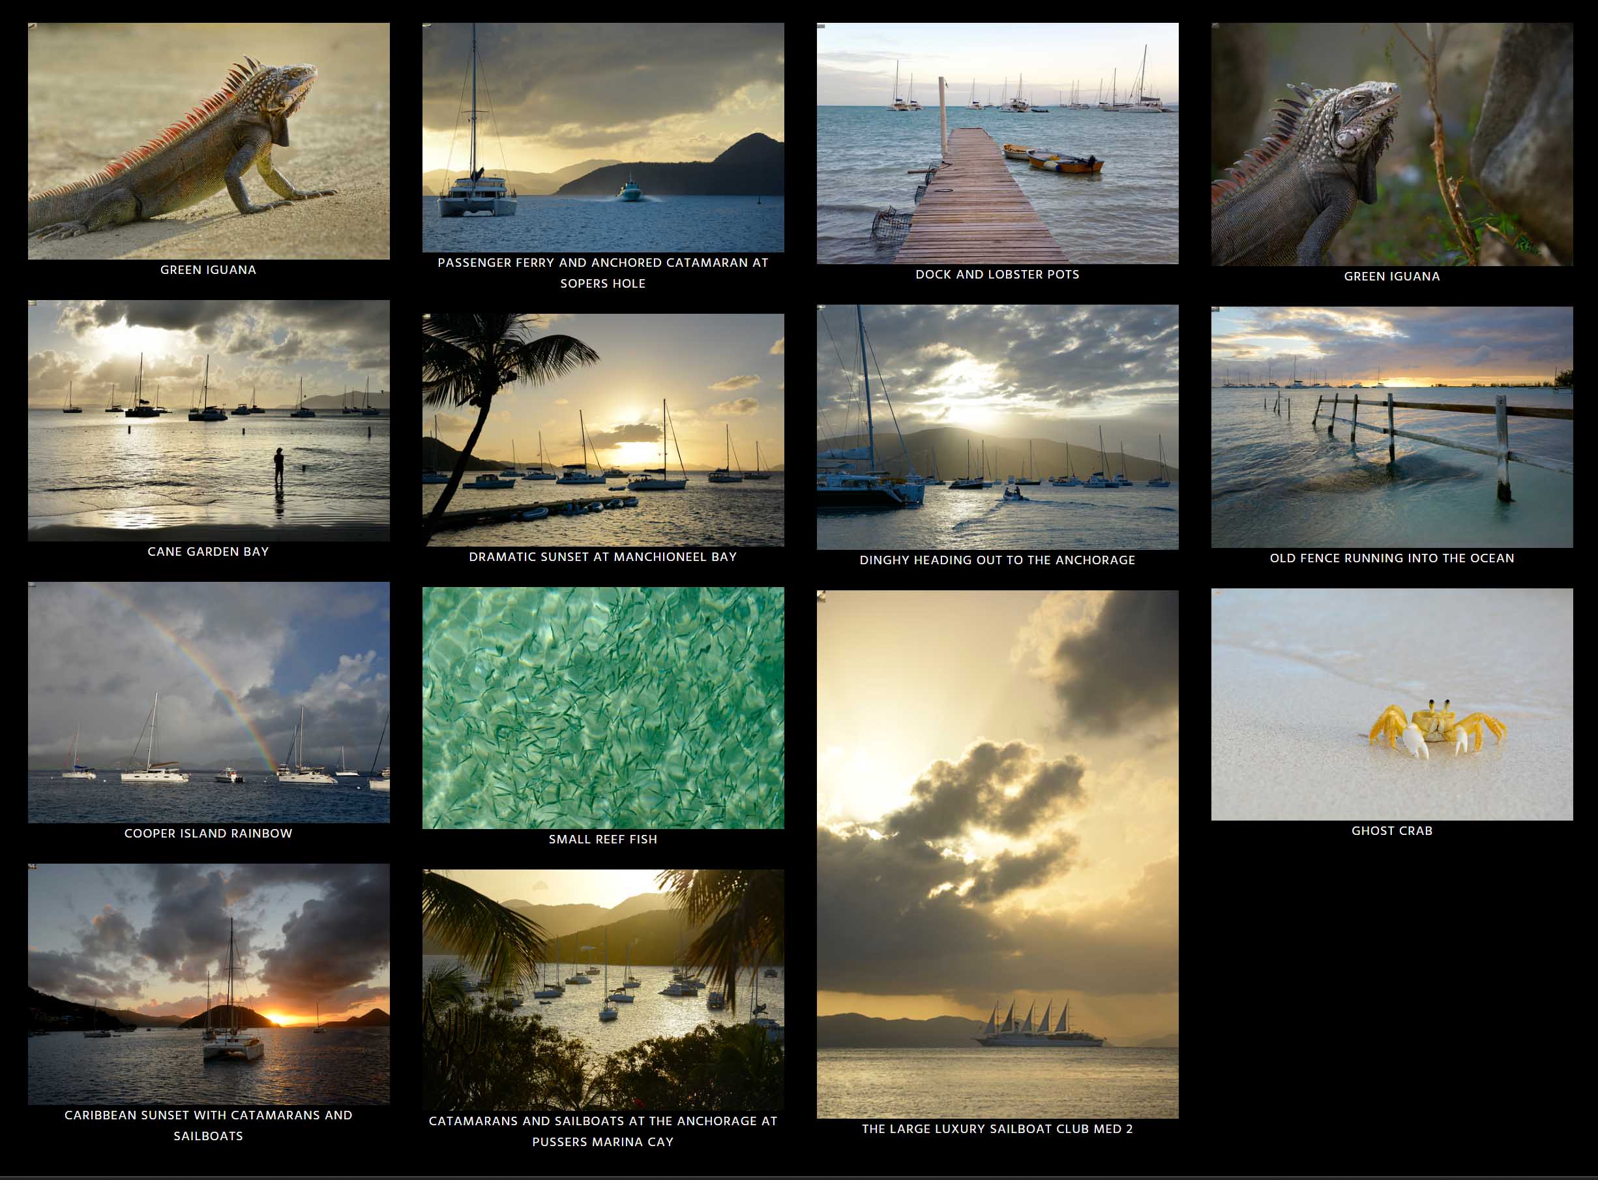This screenshot has width=1598, height=1180.
Task: Open the Pussers Marina Cay anchorage photo
Action: tap(602, 990)
